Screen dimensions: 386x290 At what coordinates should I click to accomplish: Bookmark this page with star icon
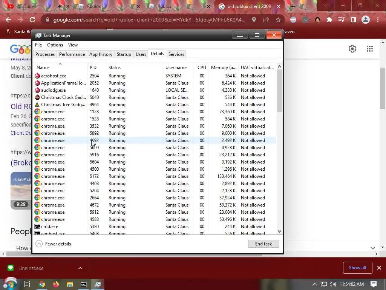pyautogui.click(x=278, y=20)
